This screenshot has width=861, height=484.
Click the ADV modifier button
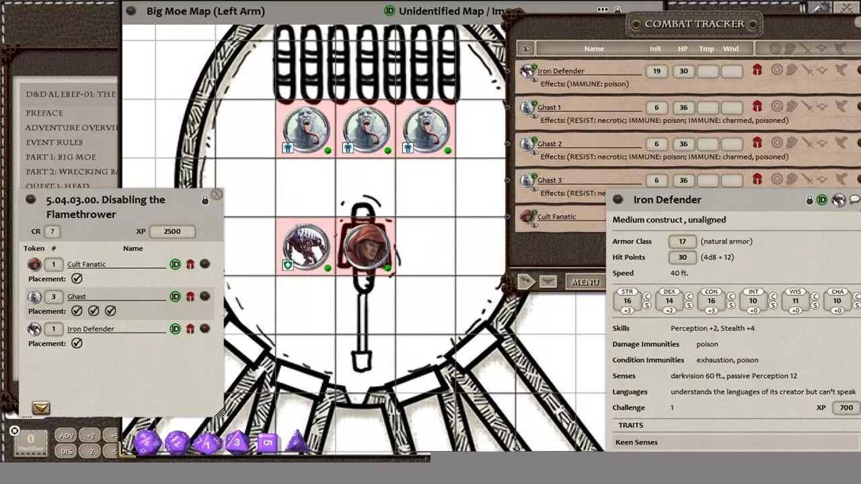(x=66, y=436)
